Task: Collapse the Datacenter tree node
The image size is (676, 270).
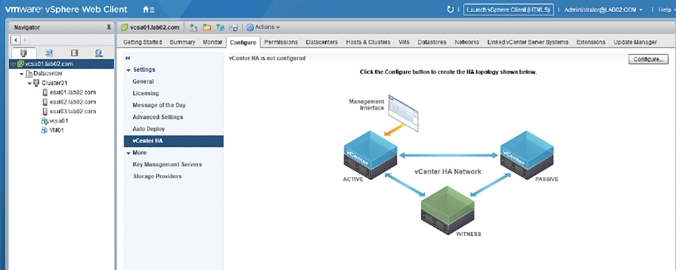Action: pos(22,74)
